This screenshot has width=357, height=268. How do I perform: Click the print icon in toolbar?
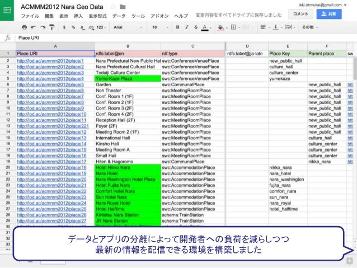pos(24,26)
